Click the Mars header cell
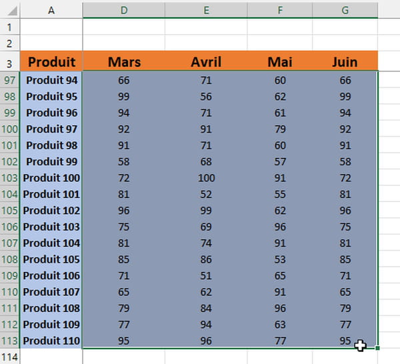The image size is (400, 364). pyautogui.click(x=124, y=61)
